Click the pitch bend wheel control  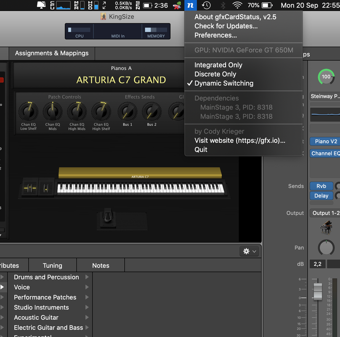tap(30, 188)
